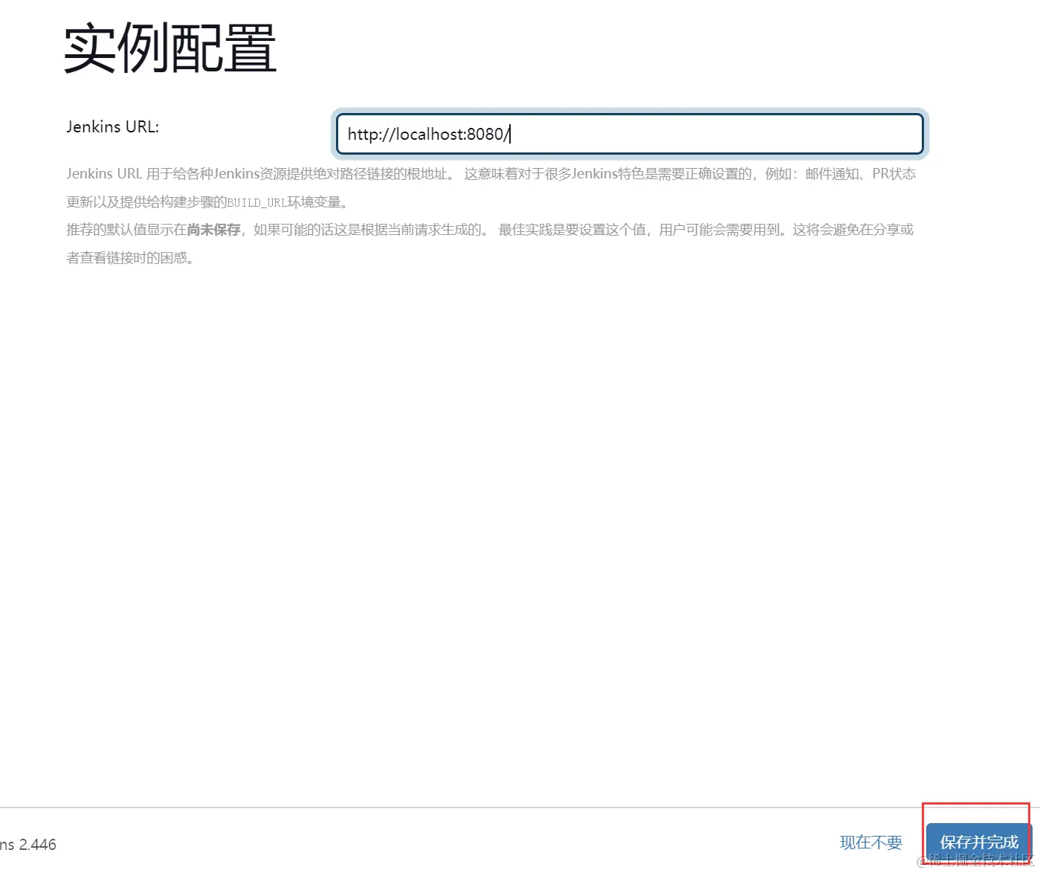Click the Jenkins 2.446 version text
Viewport: 1040px width, 873px height.
28,845
